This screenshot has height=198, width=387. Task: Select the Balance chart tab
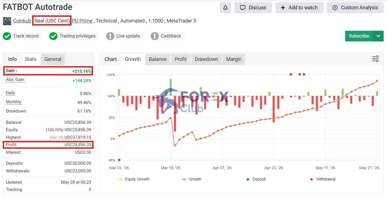coord(158,59)
